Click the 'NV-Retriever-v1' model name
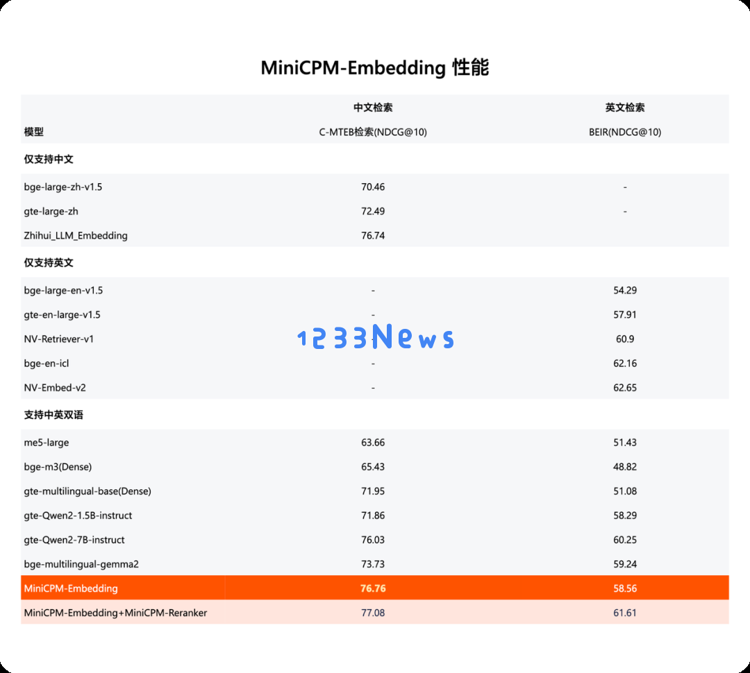This screenshot has width=750, height=673. point(58,339)
